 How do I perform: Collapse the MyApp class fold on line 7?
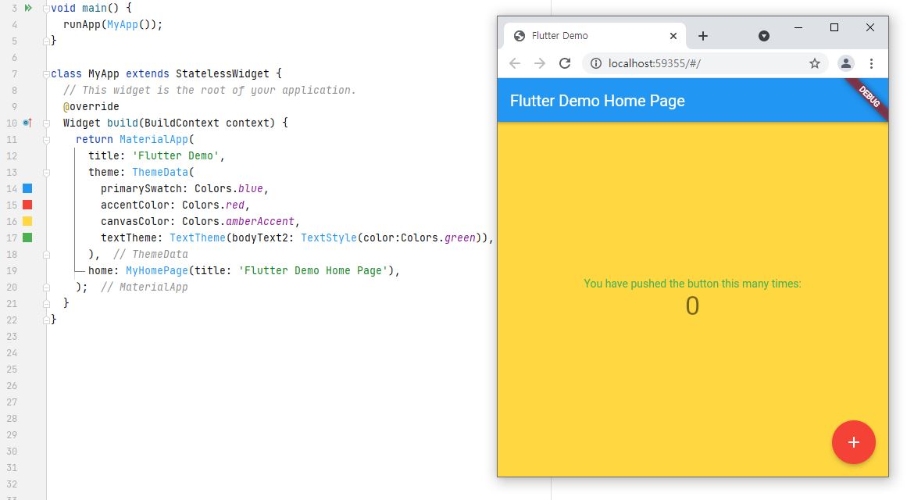point(46,74)
